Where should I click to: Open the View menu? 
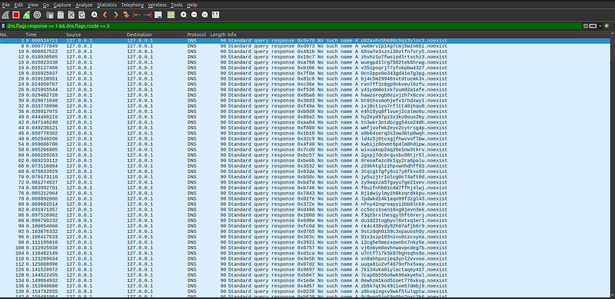(x=33, y=5)
